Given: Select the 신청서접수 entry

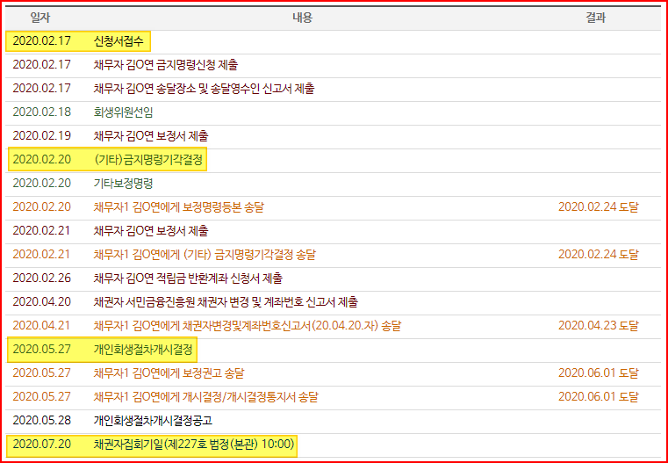Looking at the screenshot, I should point(119,41).
